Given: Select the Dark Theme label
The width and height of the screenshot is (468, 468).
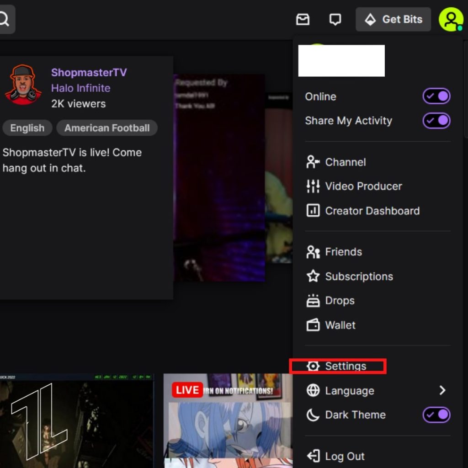Looking at the screenshot, I should point(355,415).
